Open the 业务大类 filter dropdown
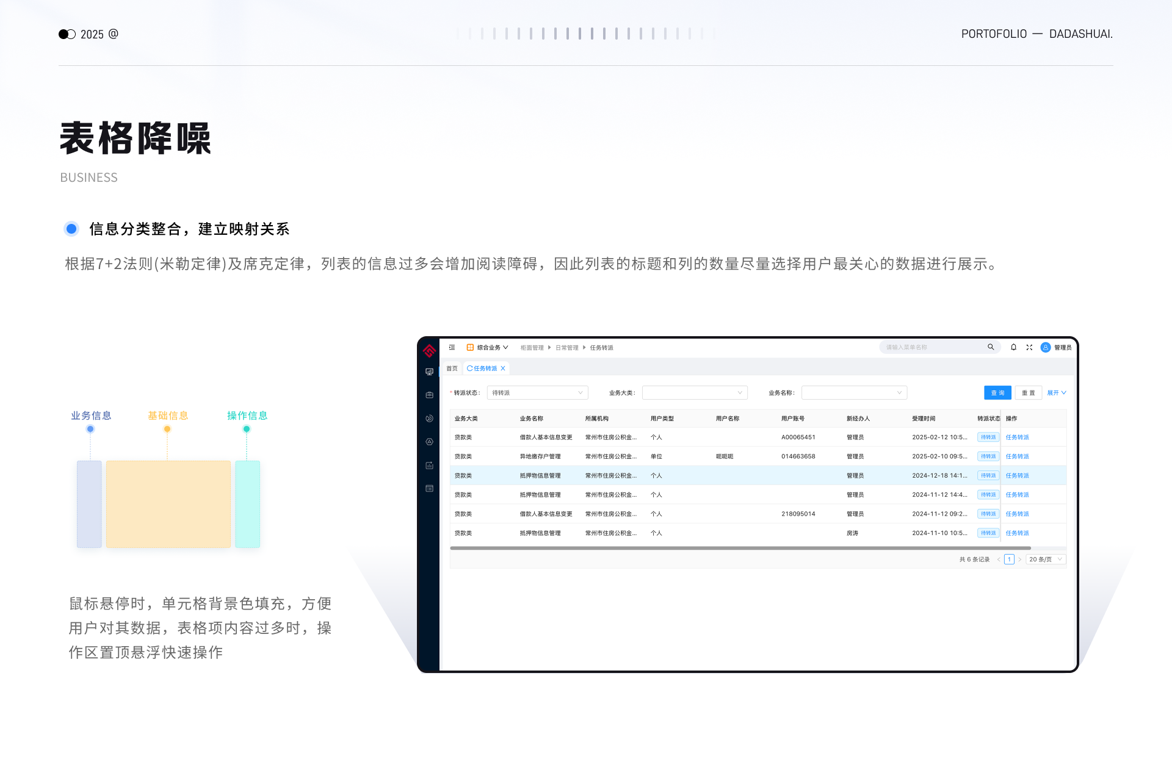 695,393
